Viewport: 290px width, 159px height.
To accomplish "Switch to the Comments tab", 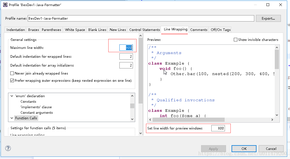I will click(x=199, y=30).
